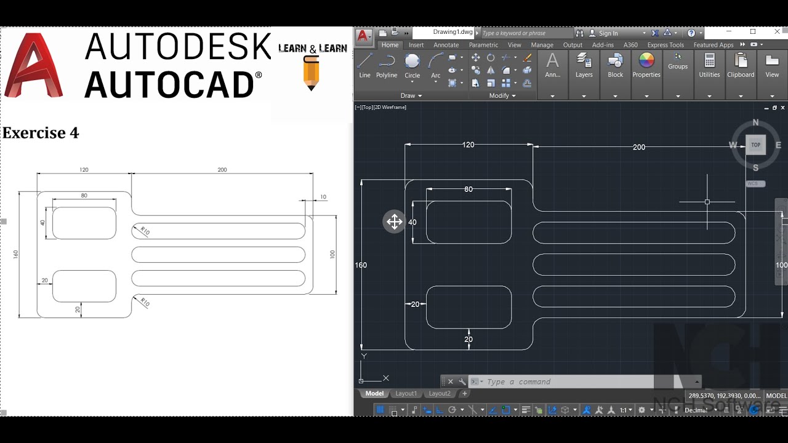The height and width of the screenshot is (443, 788).
Task: Select the Circle tool
Action: click(x=412, y=65)
